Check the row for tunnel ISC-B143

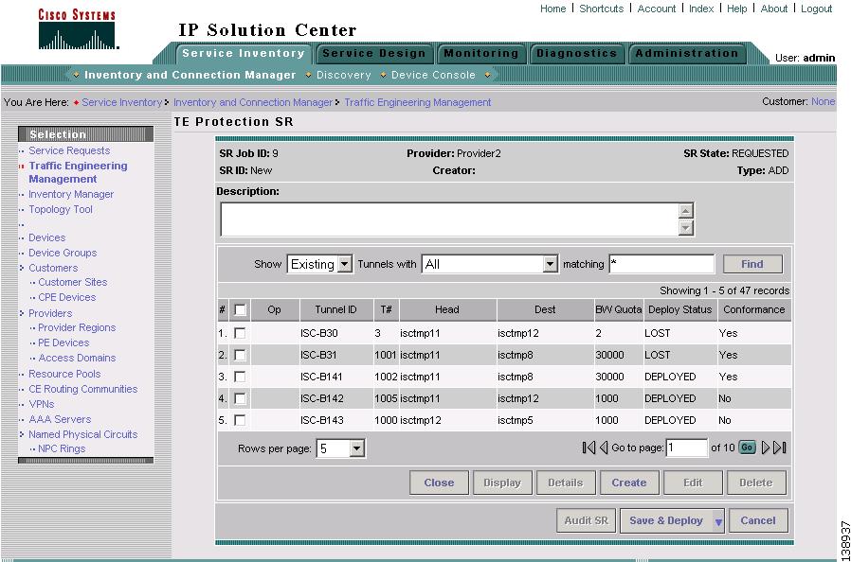tap(240, 420)
